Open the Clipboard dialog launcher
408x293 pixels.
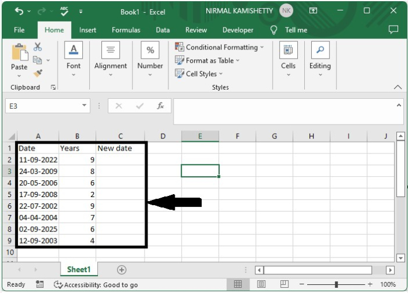click(x=54, y=87)
